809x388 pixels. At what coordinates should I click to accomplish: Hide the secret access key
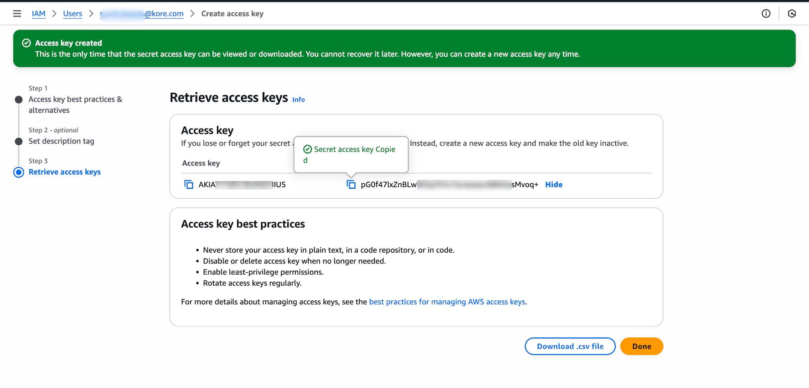[x=553, y=185]
